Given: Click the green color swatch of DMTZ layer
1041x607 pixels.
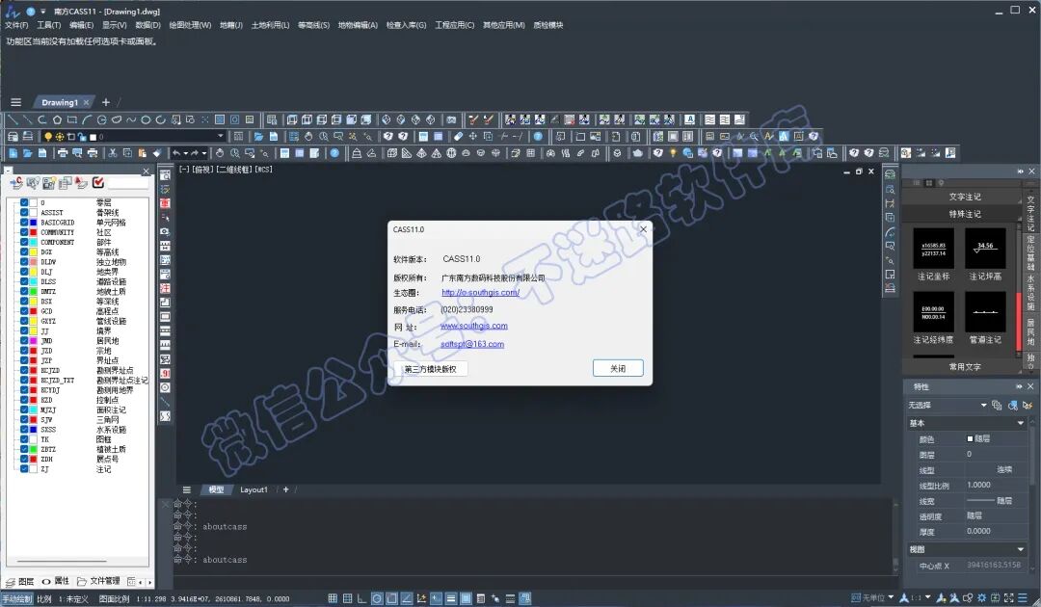Looking at the screenshot, I should [33, 291].
